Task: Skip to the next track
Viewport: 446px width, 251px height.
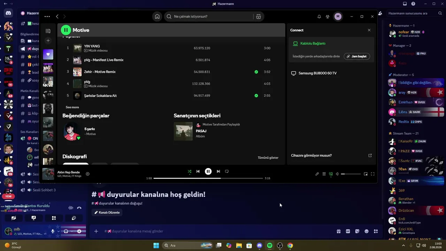Action: tap(218, 172)
